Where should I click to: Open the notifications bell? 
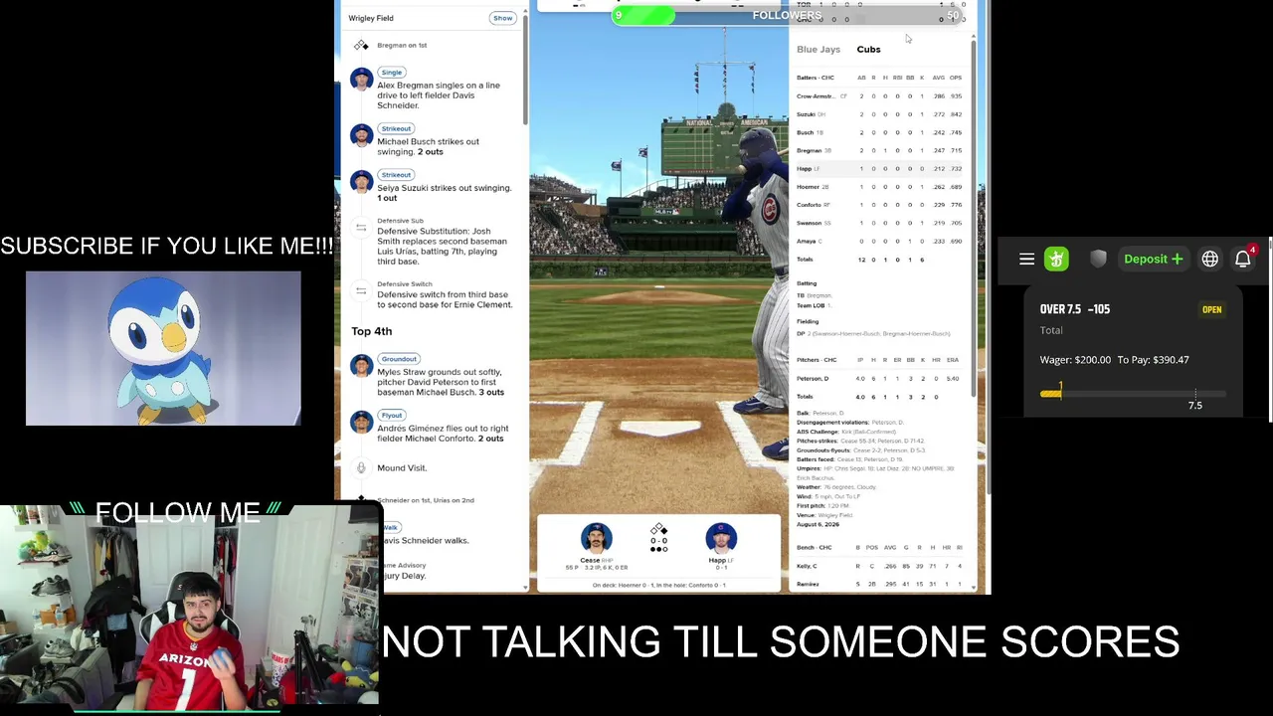coord(1243,260)
